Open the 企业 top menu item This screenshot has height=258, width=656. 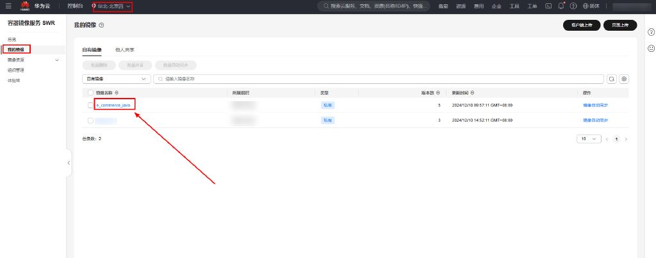[x=496, y=6]
